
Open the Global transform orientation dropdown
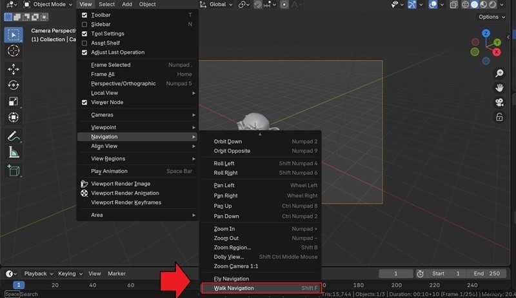point(216,5)
